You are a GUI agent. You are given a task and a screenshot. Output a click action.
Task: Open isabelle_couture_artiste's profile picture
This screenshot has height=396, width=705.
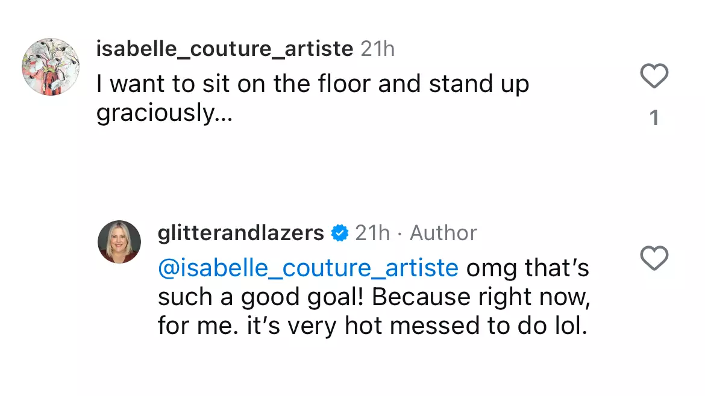tap(51, 67)
